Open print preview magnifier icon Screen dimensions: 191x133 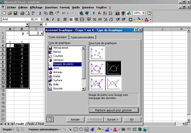(x=28, y=13)
